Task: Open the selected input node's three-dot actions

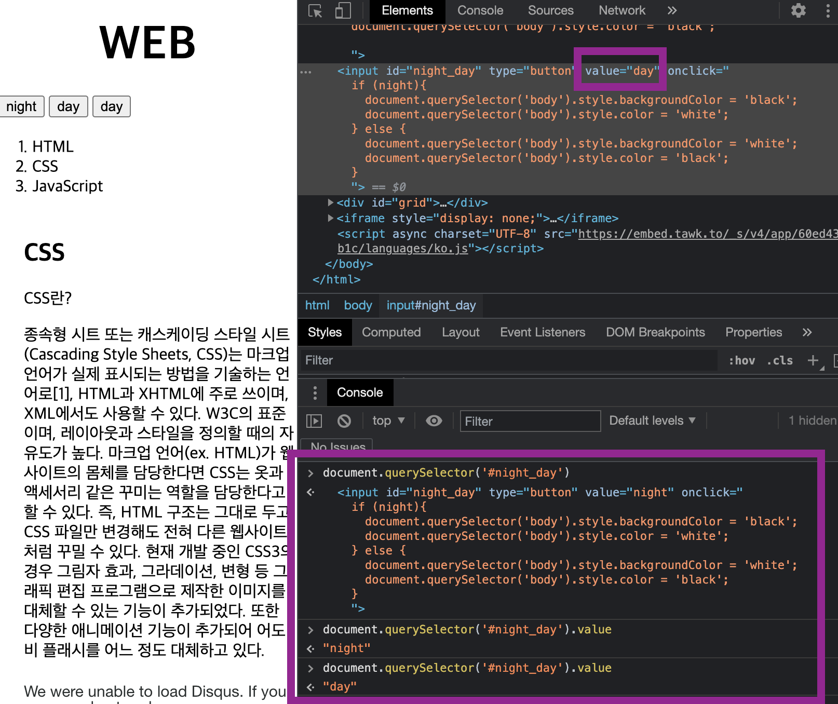Action: coord(306,72)
